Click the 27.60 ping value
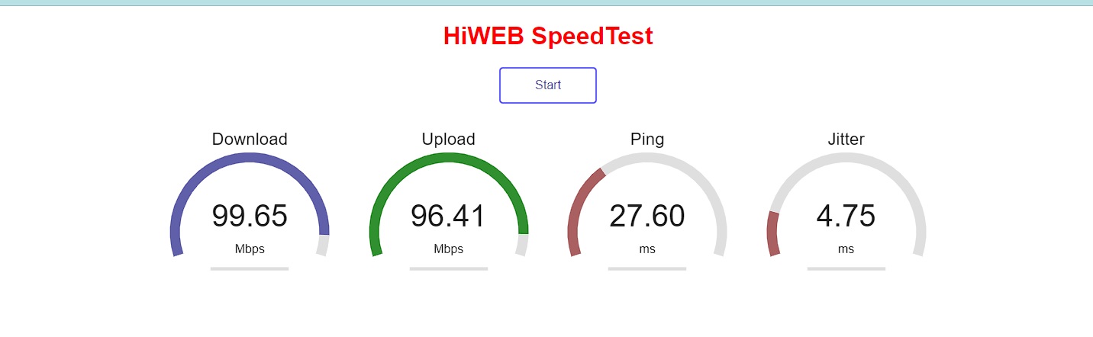This screenshot has height=337, width=1093. point(647,216)
